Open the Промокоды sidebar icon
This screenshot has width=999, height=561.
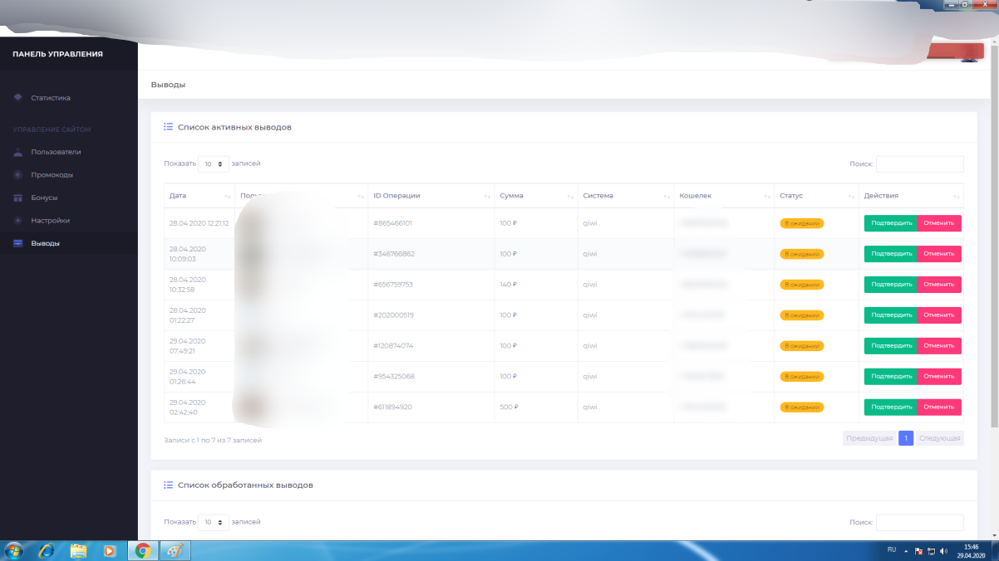pos(18,175)
